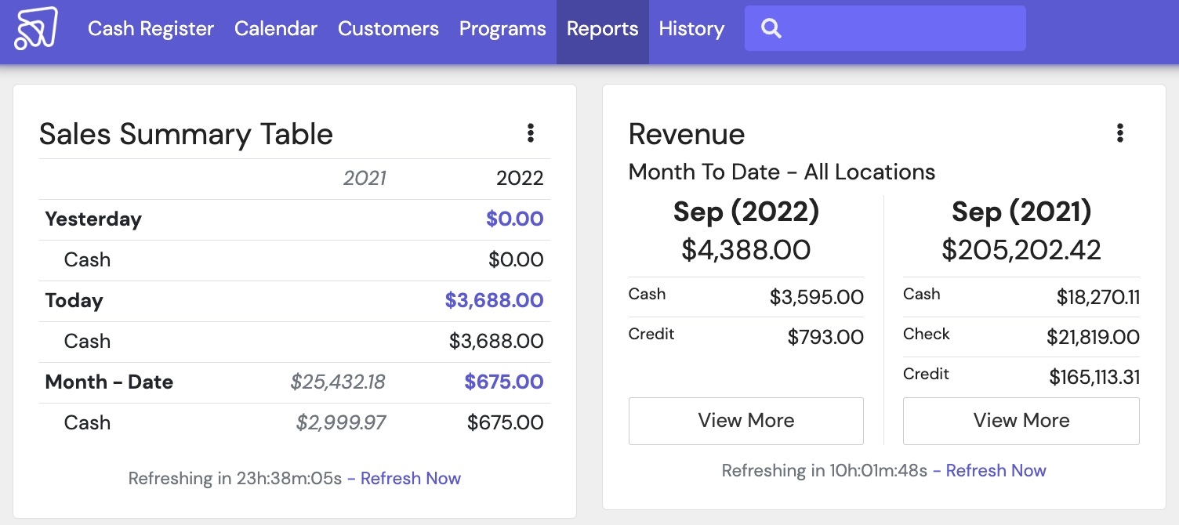Open the Sales Summary Table three-dot menu
The image size is (1179, 525).
click(x=531, y=133)
